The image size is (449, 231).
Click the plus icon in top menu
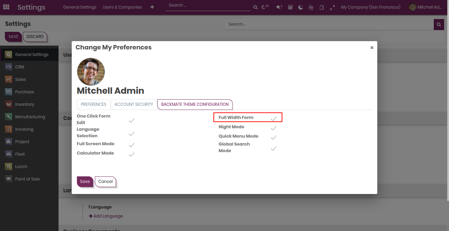pos(152,7)
